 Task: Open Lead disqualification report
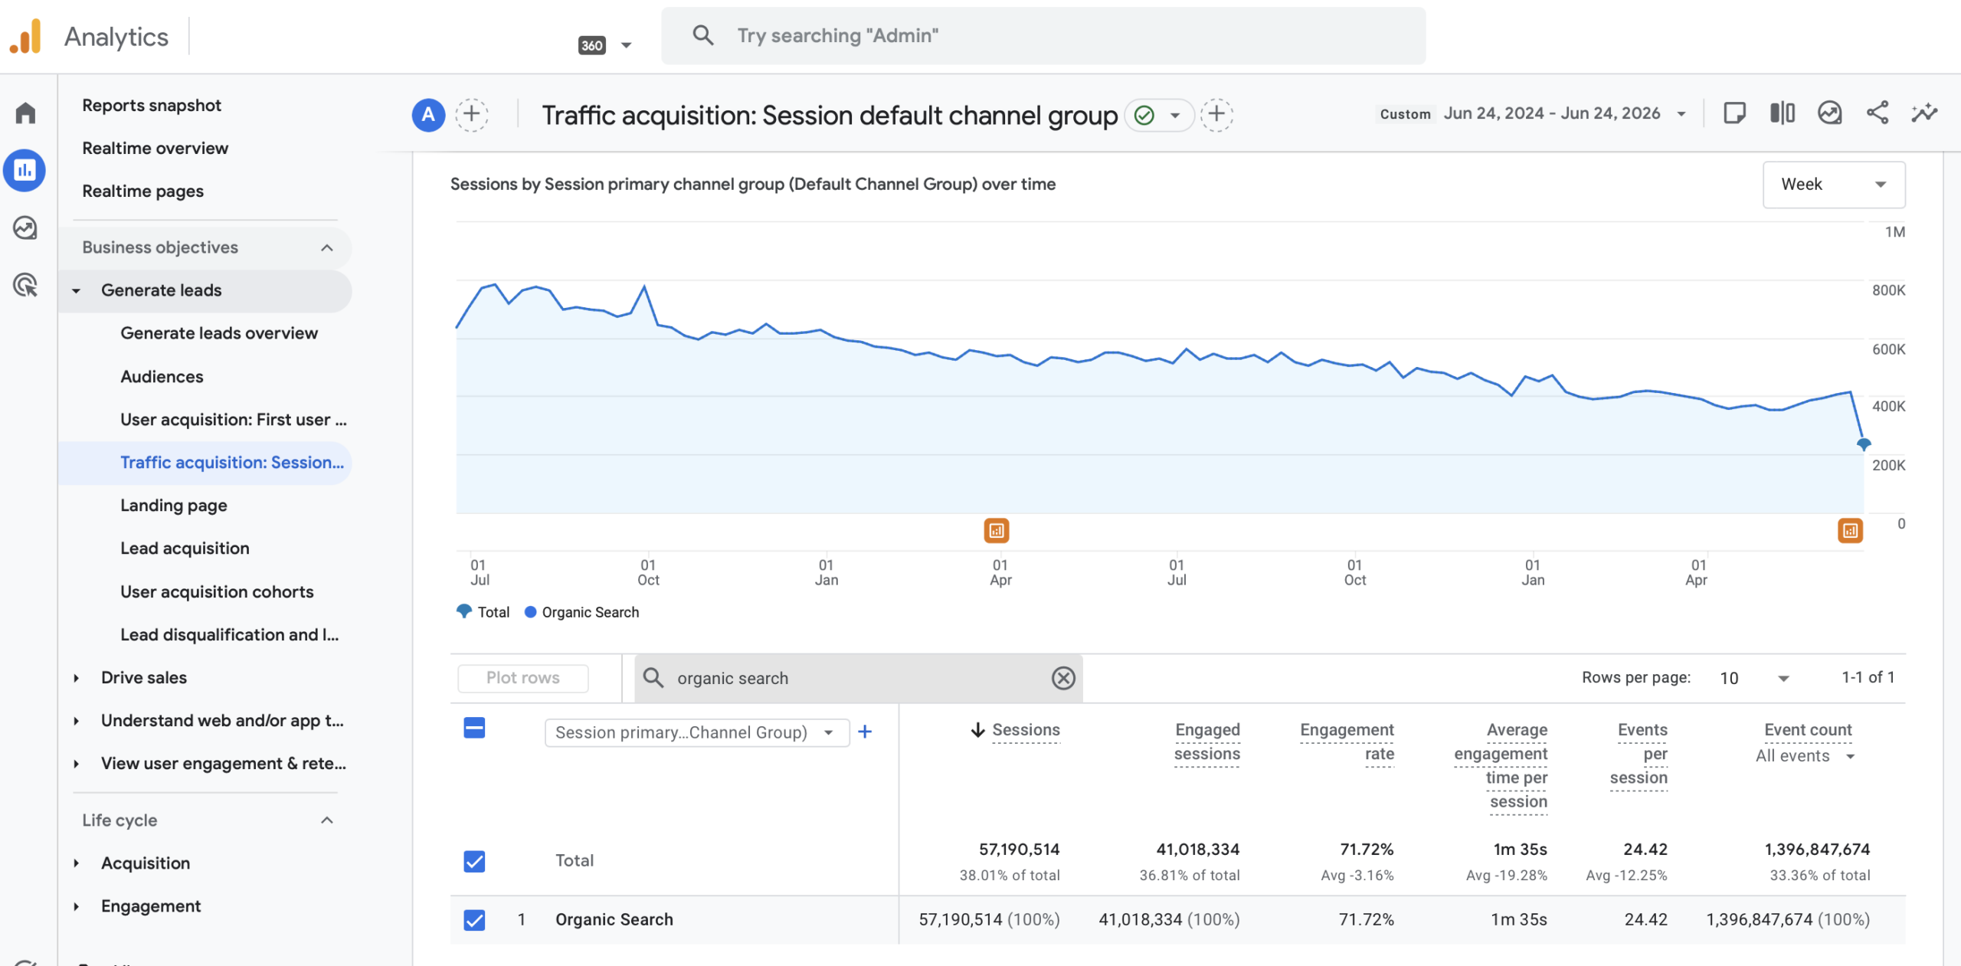230,635
